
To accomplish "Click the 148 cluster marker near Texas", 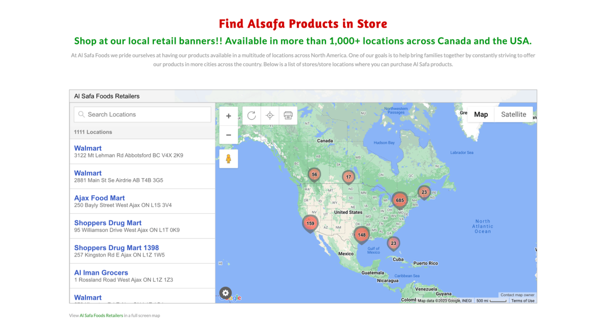I will click(x=362, y=235).
